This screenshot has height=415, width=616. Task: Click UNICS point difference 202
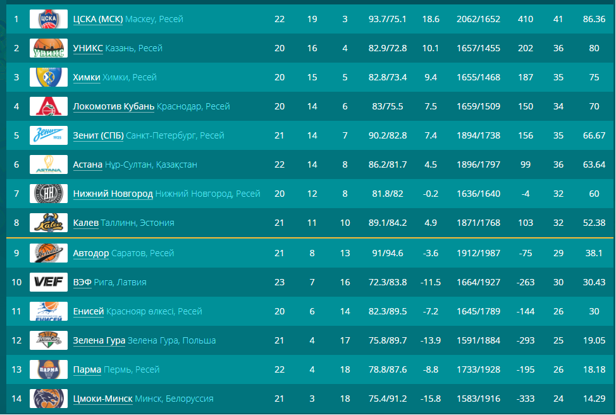(526, 48)
